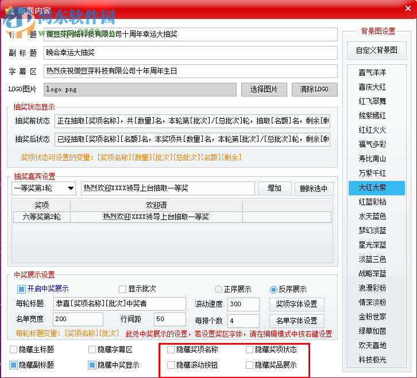
Task: Select the 情深淡粉 background theme
Action: click(377, 302)
